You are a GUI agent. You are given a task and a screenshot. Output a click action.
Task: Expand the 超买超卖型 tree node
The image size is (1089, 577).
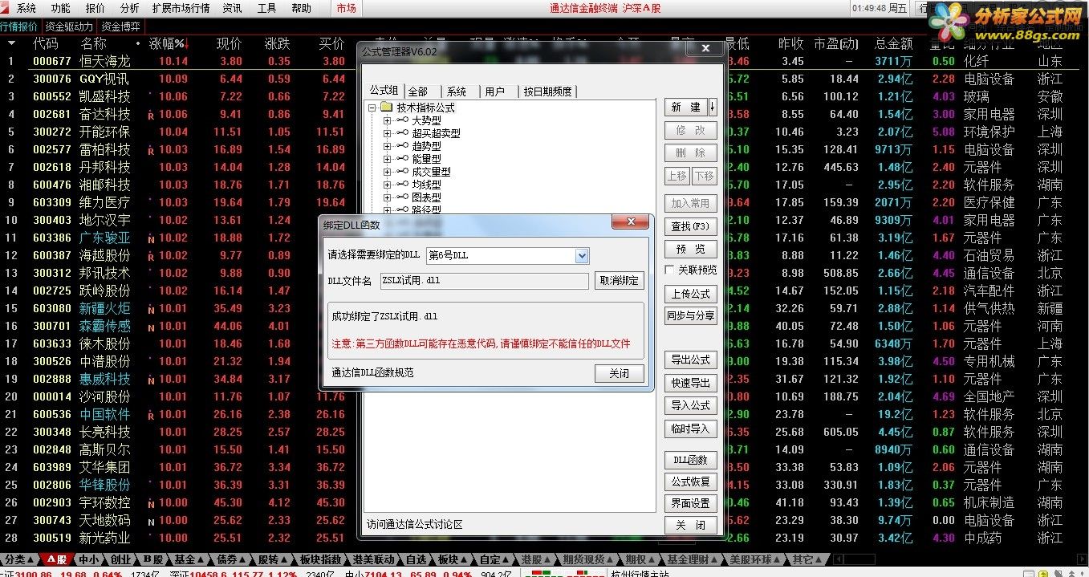tap(388, 133)
